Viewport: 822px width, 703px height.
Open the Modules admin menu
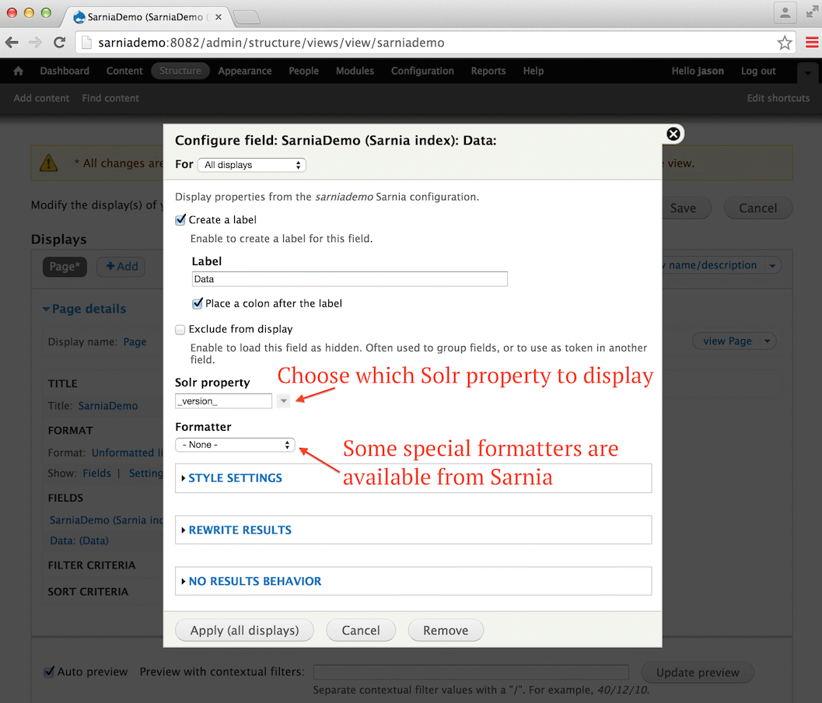[355, 71]
